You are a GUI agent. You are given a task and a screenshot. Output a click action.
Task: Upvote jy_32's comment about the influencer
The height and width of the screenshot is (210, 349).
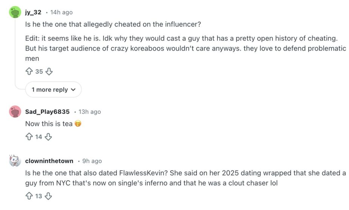(29, 71)
